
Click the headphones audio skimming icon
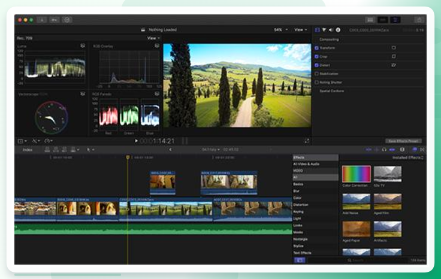click(x=384, y=150)
